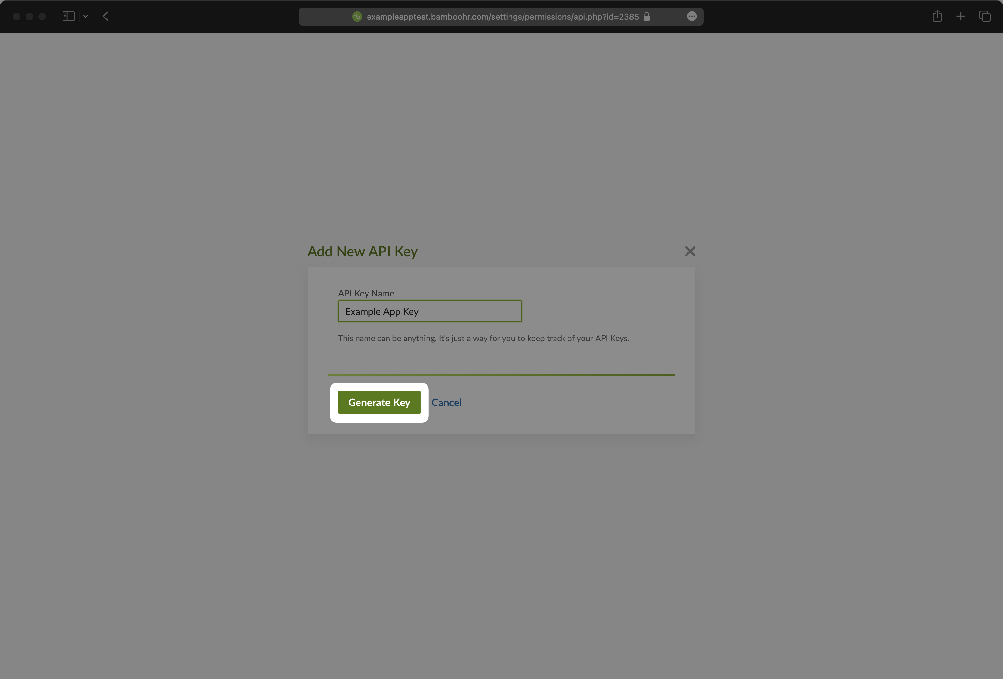Click the API Key Name label
Screen dimensions: 1003x679
coord(366,293)
